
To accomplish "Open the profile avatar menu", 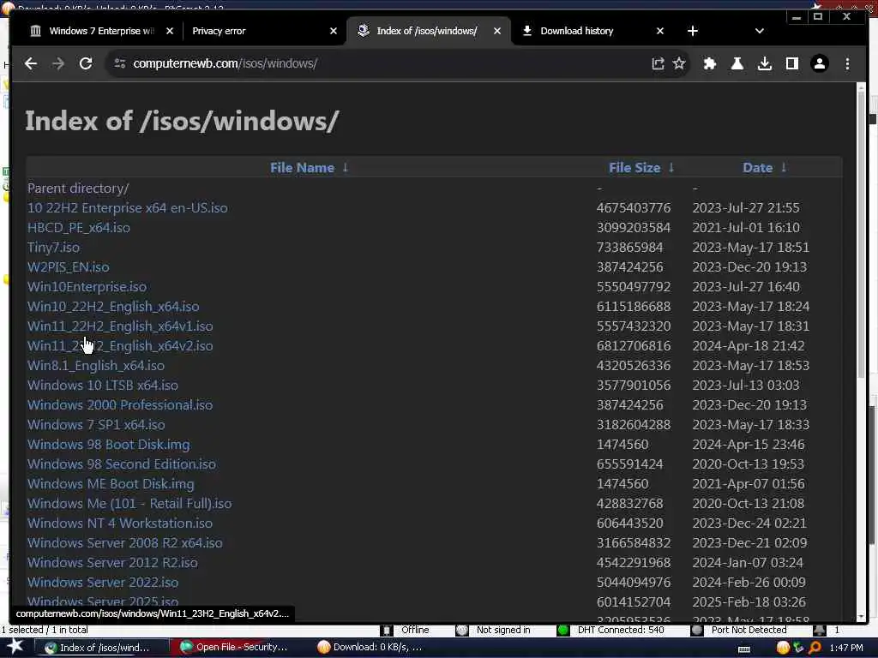I will (x=819, y=63).
